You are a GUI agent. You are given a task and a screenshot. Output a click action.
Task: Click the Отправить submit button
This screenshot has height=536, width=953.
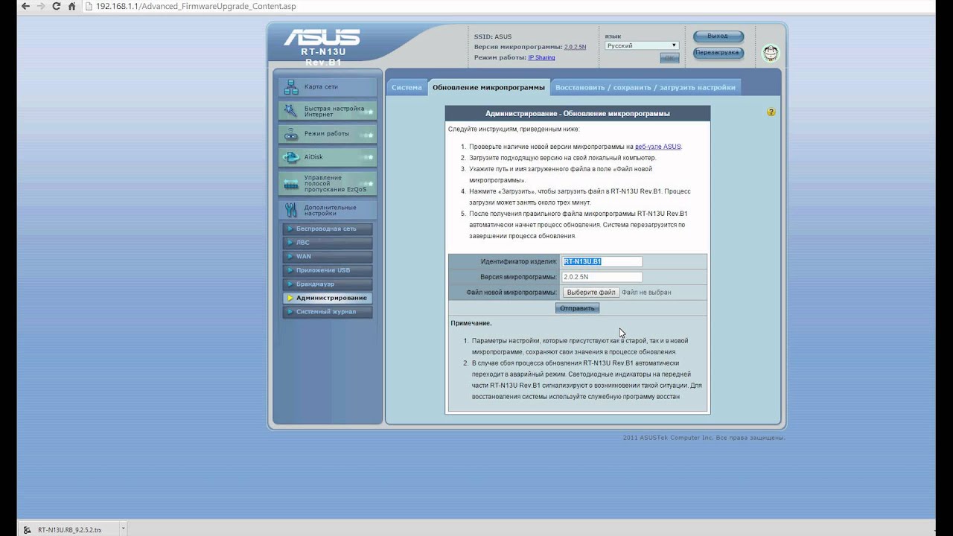577,308
